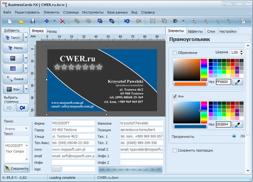Uncheck the Фон checkbox
This screenshot has height=182, width=253.
point(174,97)
